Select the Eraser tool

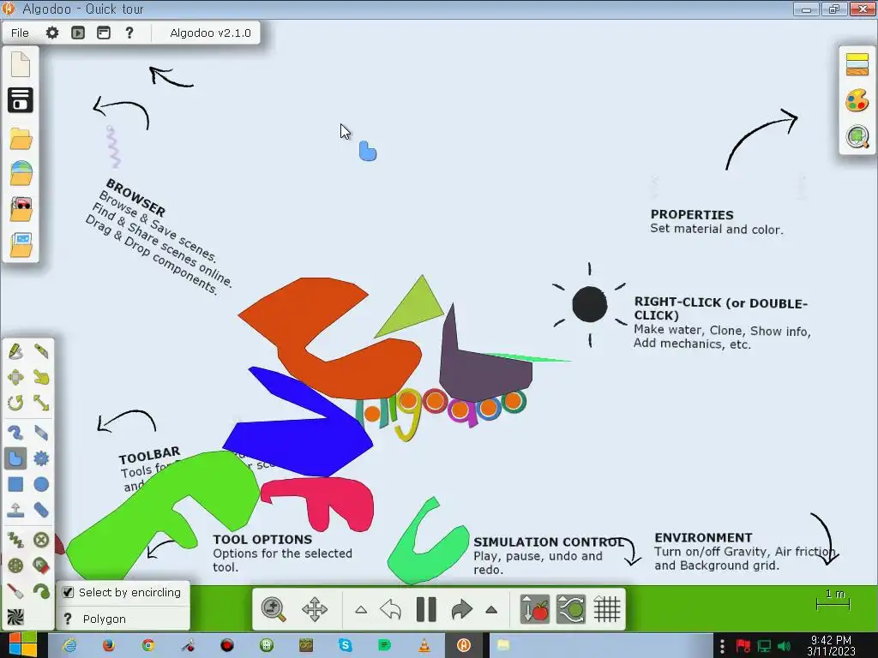(x=41, y=433)
